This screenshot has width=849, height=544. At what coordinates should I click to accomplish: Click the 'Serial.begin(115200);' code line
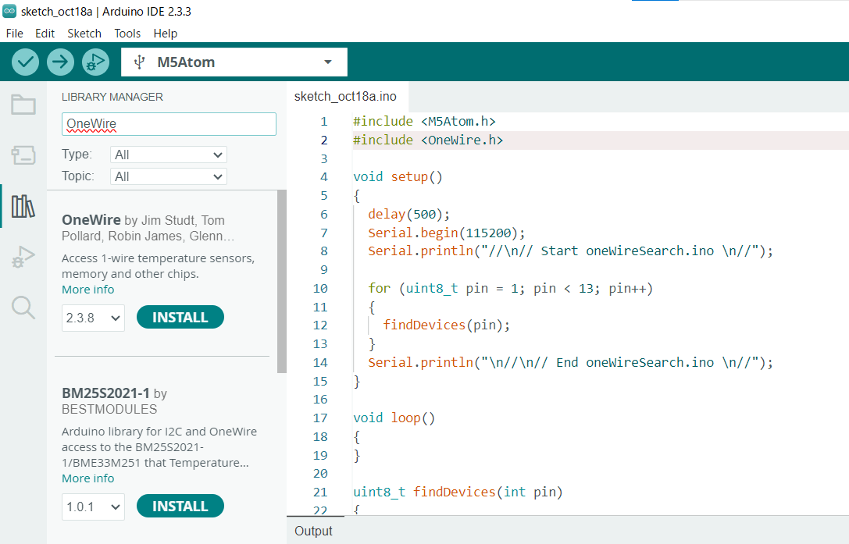(447, 233)
